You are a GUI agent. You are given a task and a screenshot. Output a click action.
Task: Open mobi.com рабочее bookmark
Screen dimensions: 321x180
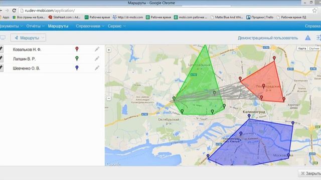191,17
